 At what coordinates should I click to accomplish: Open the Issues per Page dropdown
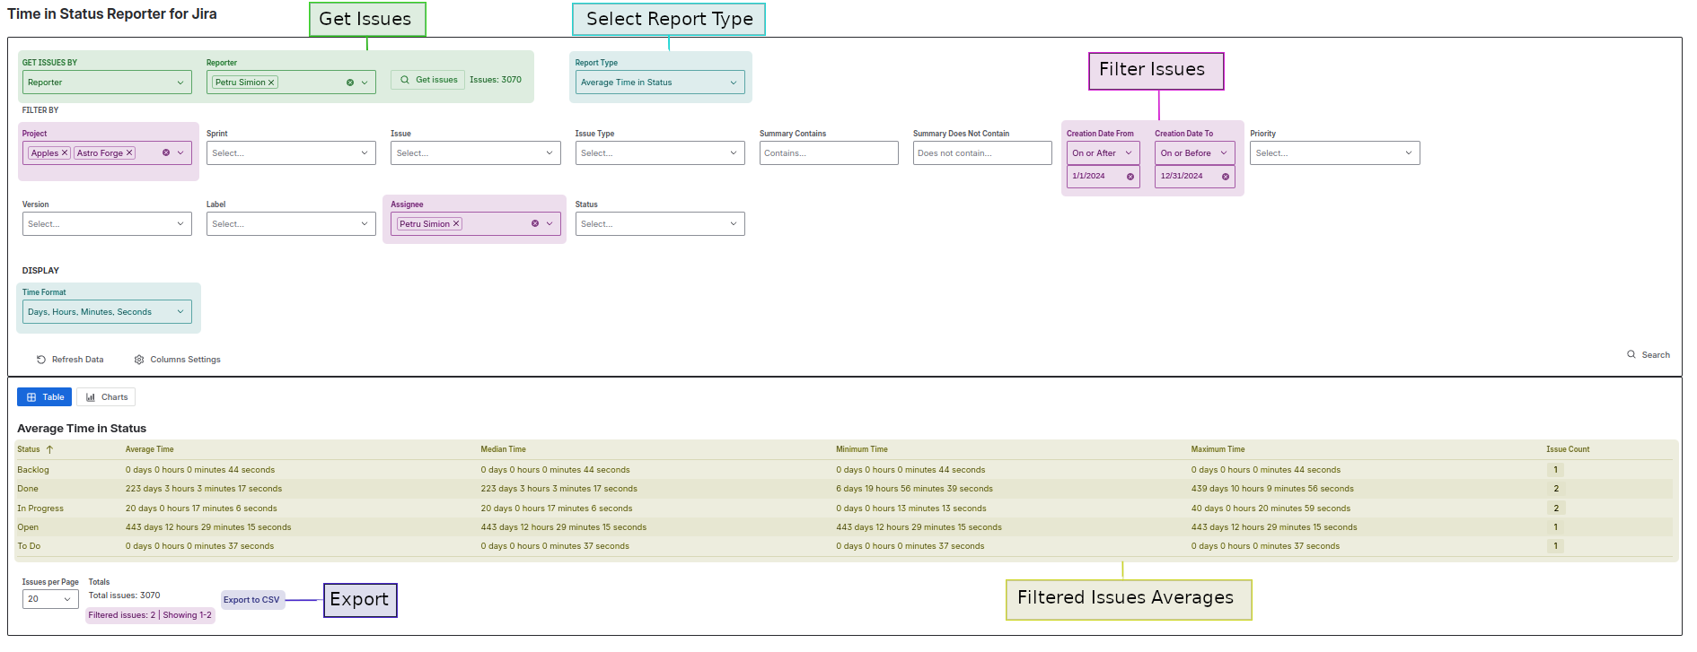[x=50, y=599]
